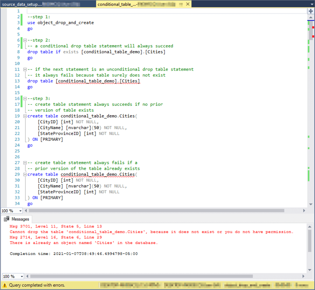This screenshot has height=290, width=315.
Task: Collapse the comment block at line 11
Action: [x=24, y=69]
